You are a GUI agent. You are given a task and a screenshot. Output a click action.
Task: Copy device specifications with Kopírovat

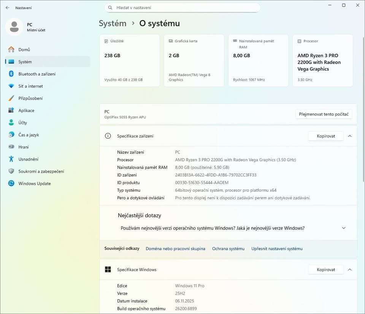[326, 136]
